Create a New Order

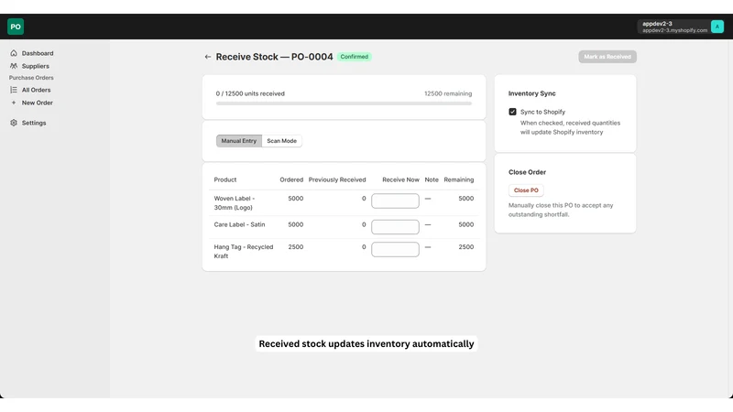pos(37,103)
